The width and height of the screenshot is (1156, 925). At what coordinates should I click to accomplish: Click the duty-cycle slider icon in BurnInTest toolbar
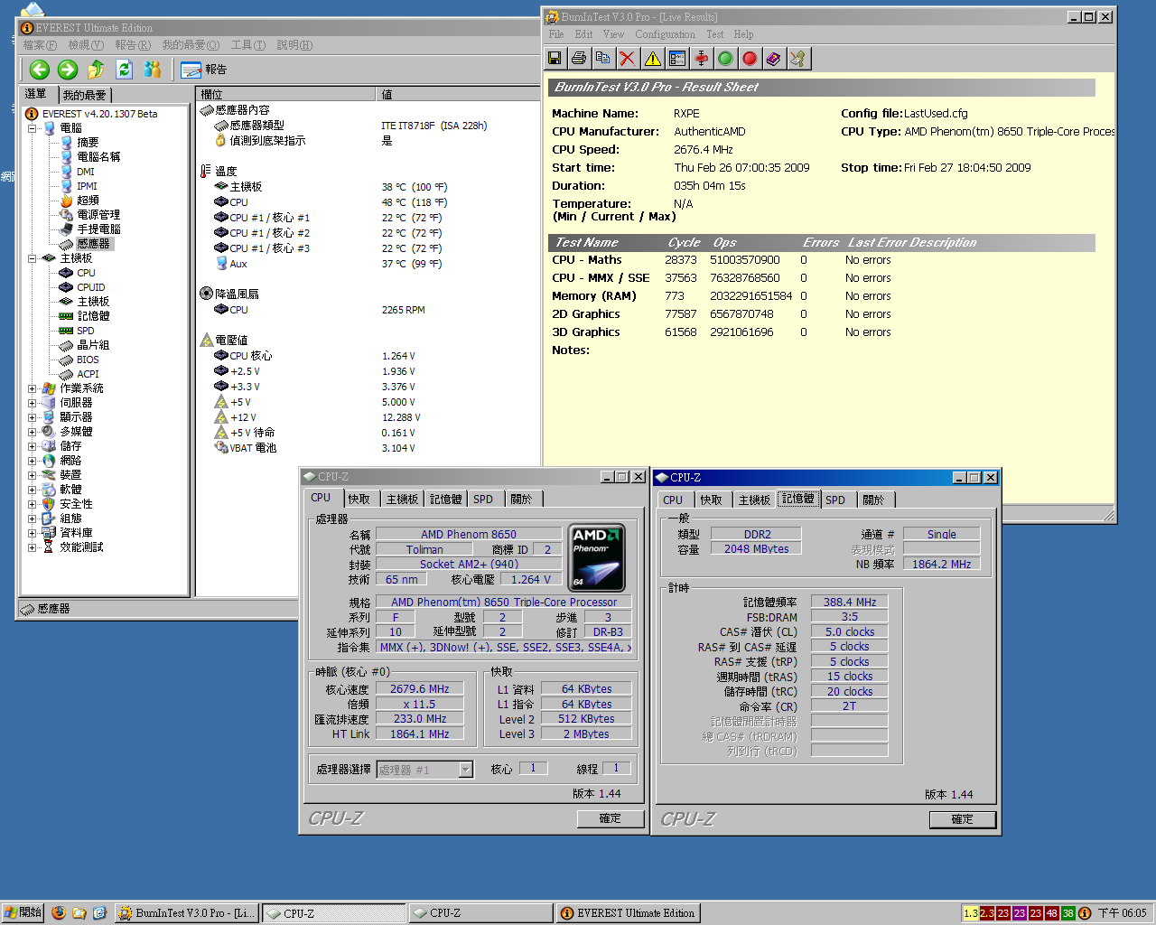click(x=702, y=59)
